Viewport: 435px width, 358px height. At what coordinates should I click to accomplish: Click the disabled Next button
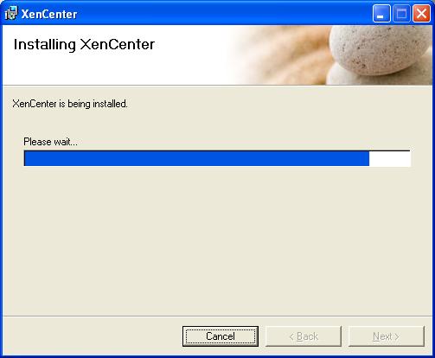[x=387, y=336]
